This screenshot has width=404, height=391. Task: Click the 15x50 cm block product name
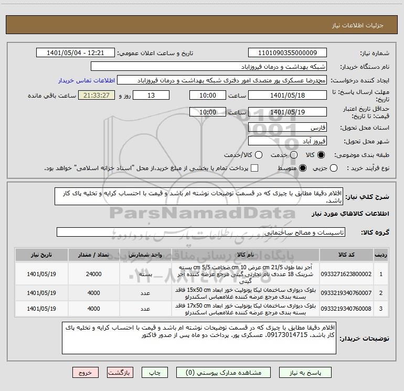246,293
